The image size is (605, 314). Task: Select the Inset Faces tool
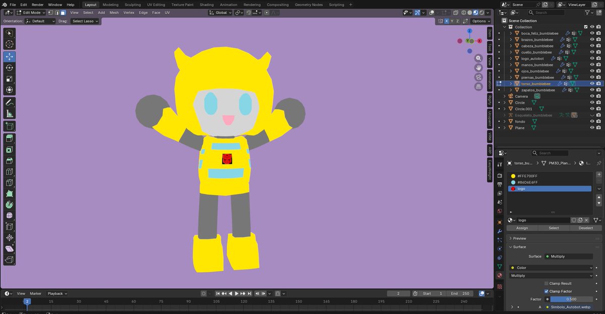[9, 150]
